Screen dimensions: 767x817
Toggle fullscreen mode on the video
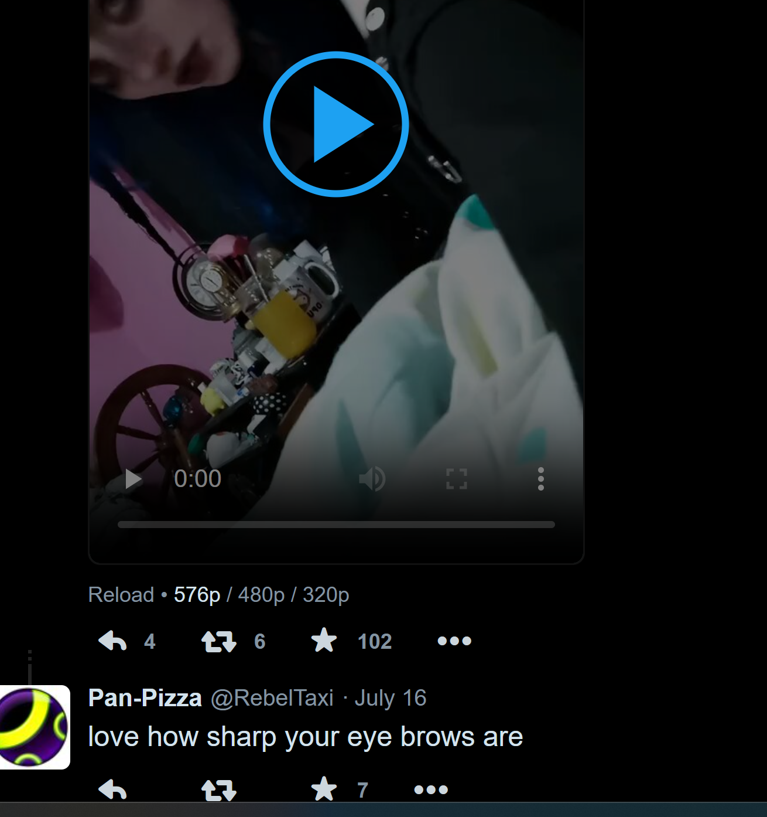pyautogui.click(x=457, y=479)
